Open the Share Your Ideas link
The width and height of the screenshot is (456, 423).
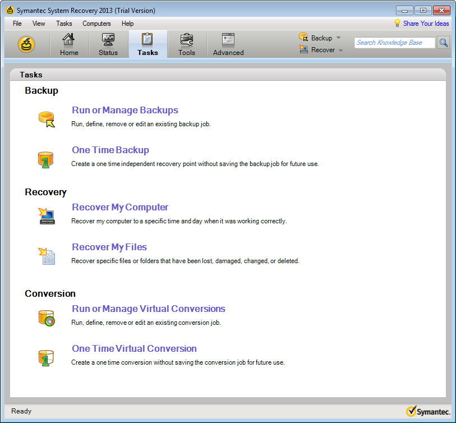click(x=426, y=24)
